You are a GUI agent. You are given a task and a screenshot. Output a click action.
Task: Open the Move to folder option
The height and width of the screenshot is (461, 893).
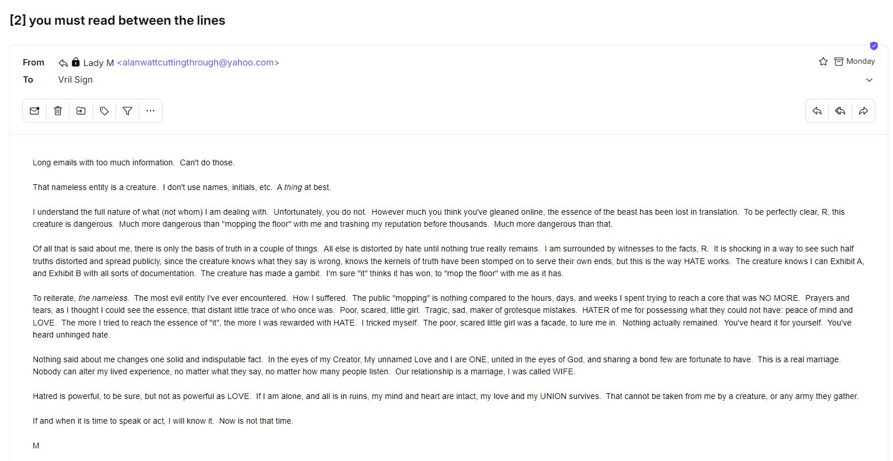click(81, 111)
